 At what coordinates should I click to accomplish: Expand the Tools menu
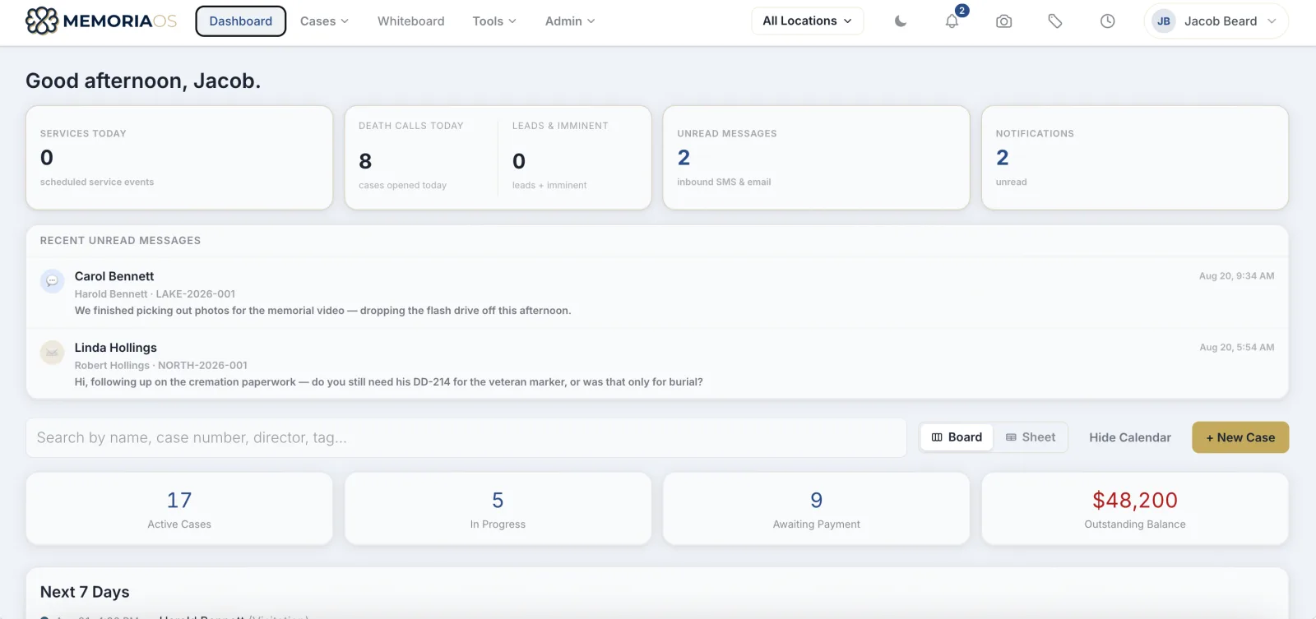[x=494, y=21]
